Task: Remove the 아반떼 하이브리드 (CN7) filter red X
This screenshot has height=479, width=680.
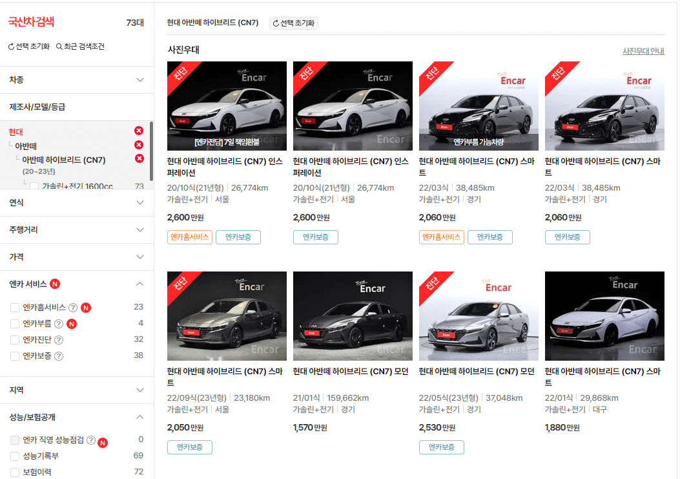Action: click(139, 158)
